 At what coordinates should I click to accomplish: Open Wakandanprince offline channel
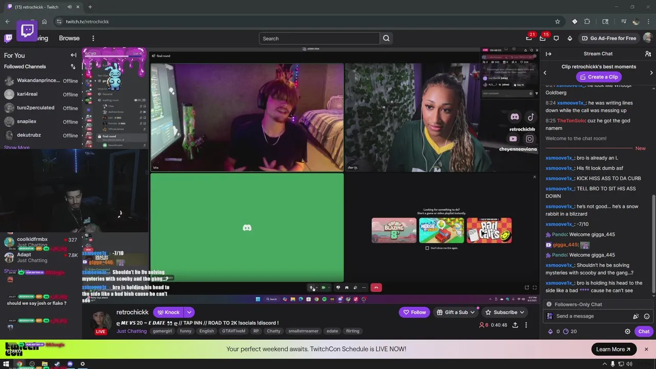[41, 80]
